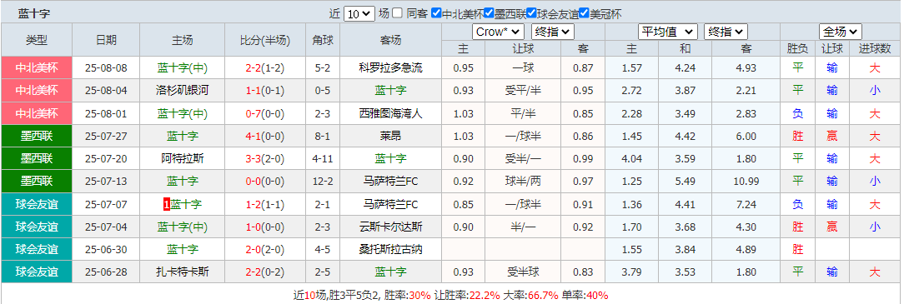Viewport: 904px width, 304px height.
Task: Uncheck the 美冠杯 filter checkbox
Action: [584, 13]
